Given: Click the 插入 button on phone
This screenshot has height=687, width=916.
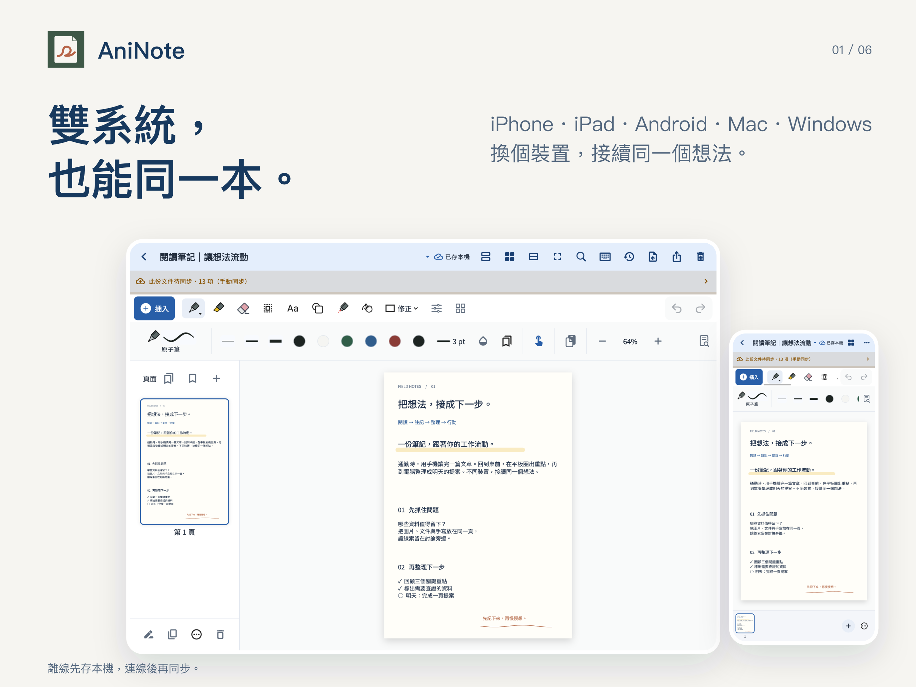Looking at the screenshot, I should [x=749, y=377].
